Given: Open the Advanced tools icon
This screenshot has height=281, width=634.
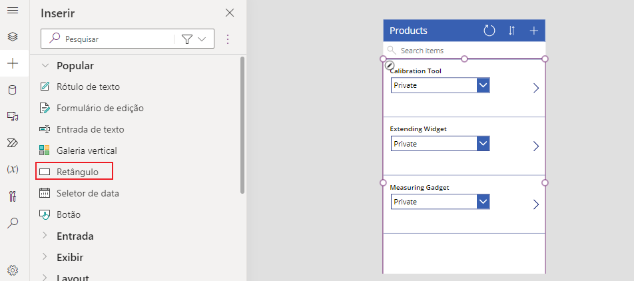Looking at the screenshot, I should [x=13, y=196].
